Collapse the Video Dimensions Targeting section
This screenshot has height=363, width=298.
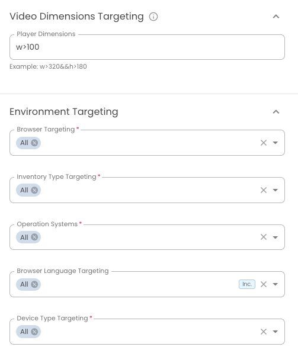coord(276,17)
